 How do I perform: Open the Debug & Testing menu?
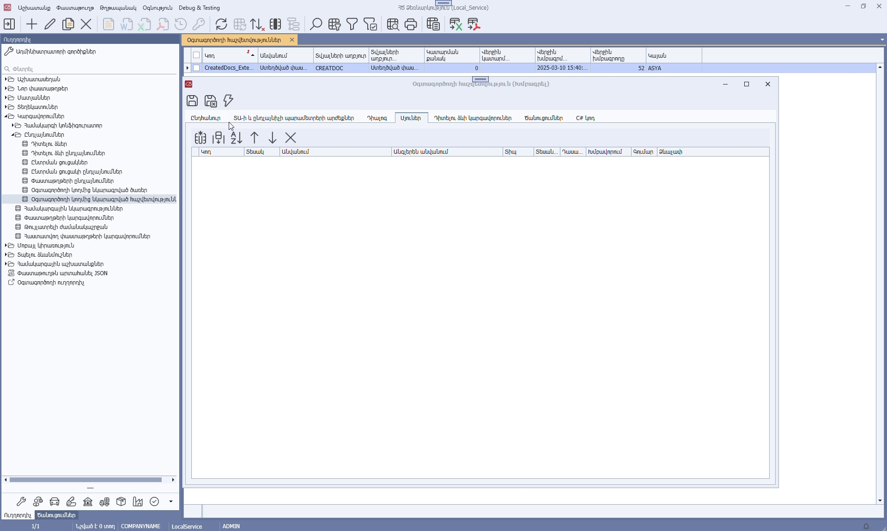pos(199,8)
